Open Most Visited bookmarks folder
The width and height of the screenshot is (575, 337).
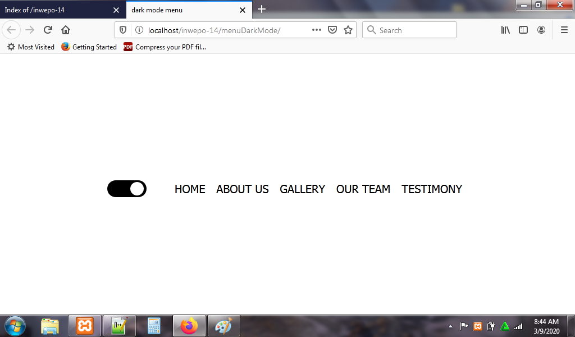pos(31,47)
